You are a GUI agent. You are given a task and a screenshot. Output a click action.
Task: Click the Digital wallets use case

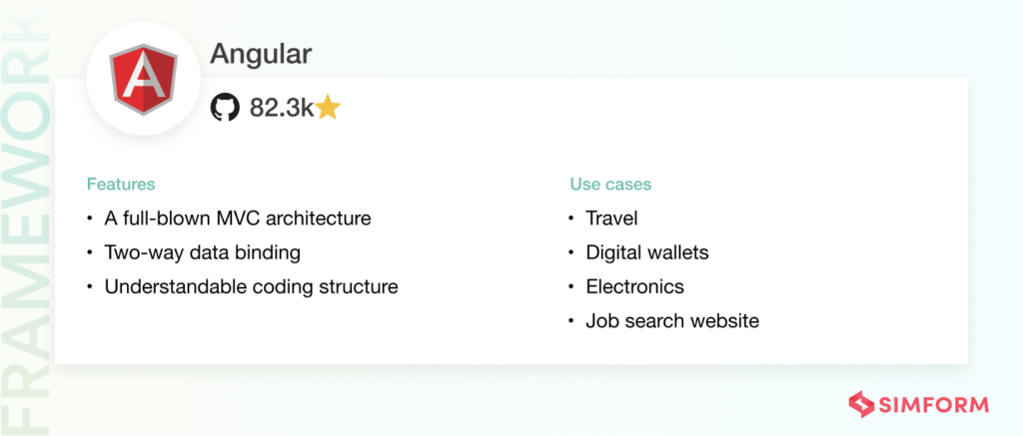647,252
